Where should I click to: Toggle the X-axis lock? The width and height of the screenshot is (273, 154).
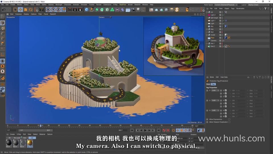pos(48,10)
